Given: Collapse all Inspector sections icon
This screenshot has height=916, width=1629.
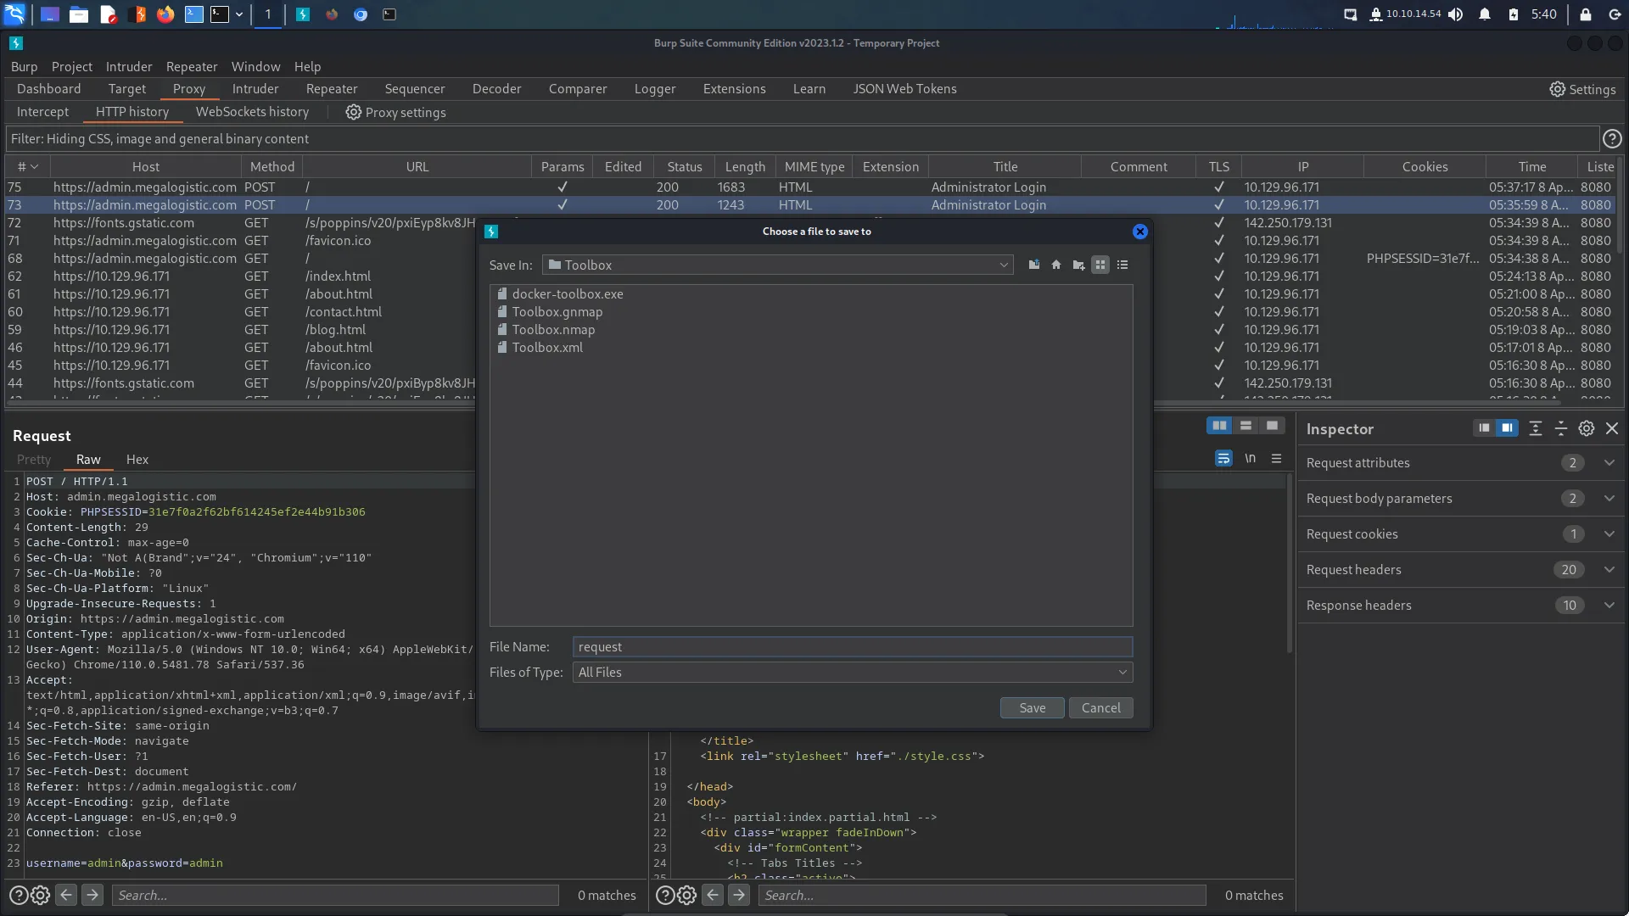Looking at the screenshot, I should (x=1561, y=428).
